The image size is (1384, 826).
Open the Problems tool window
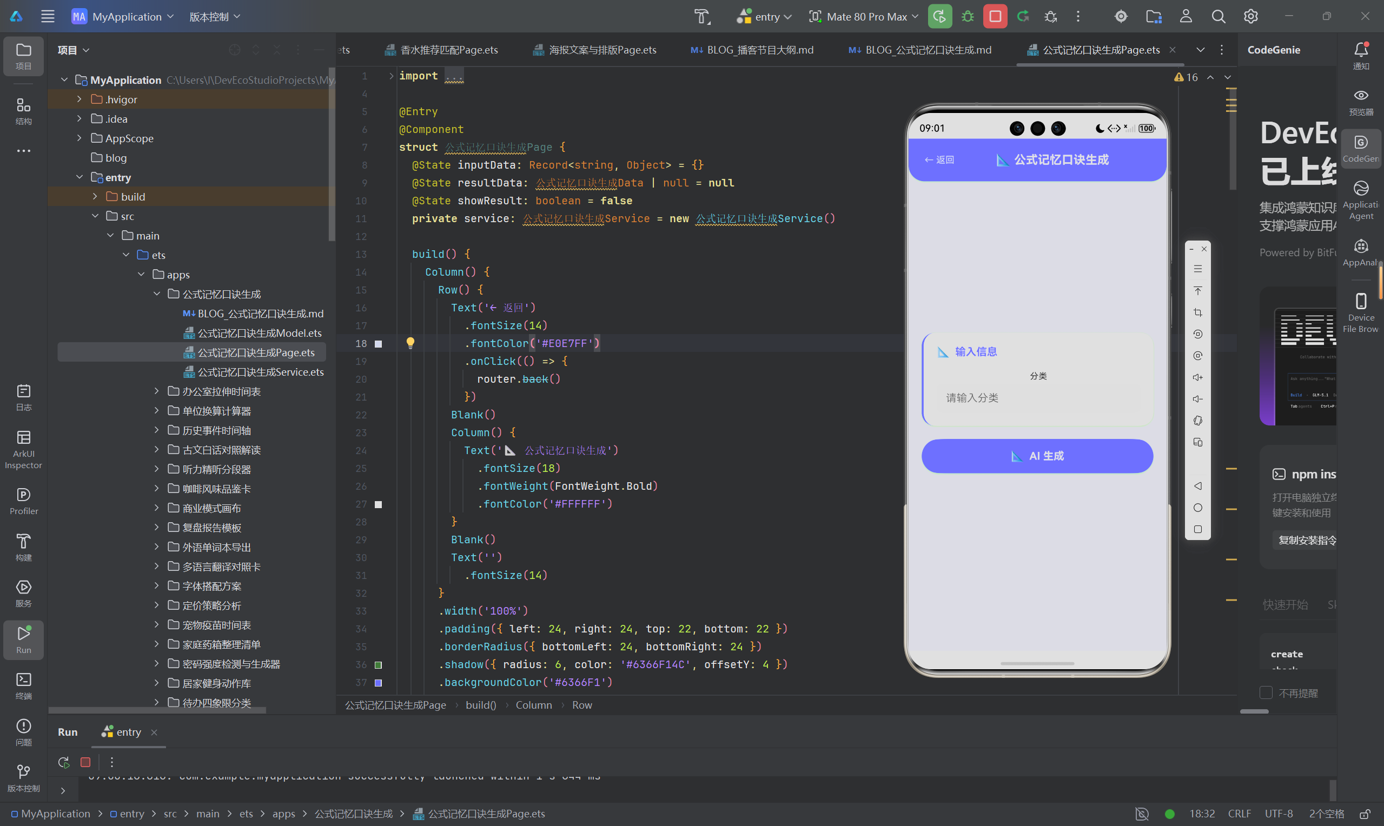23,732
